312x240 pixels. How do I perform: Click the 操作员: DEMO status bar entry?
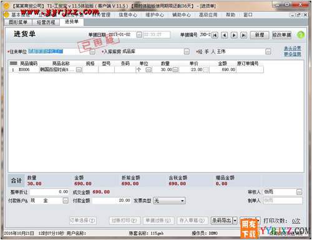pyautogui.click(x=205, y=233)
